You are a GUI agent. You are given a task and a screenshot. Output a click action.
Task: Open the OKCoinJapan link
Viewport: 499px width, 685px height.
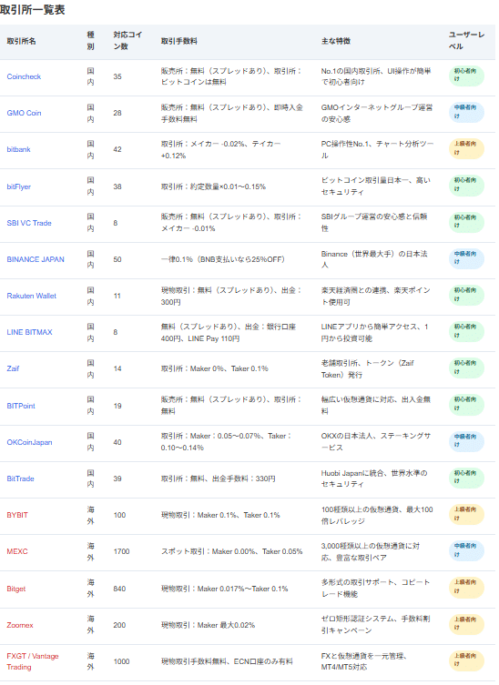click(x=29, y=442)
